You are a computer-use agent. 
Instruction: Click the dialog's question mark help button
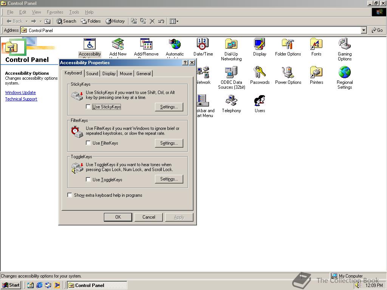tap(185, 63)
